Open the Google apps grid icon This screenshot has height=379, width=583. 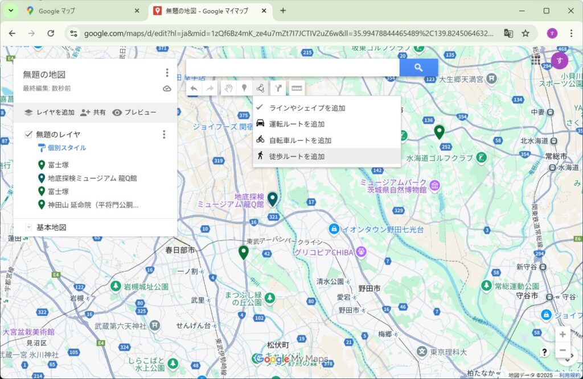click(536, 60)
